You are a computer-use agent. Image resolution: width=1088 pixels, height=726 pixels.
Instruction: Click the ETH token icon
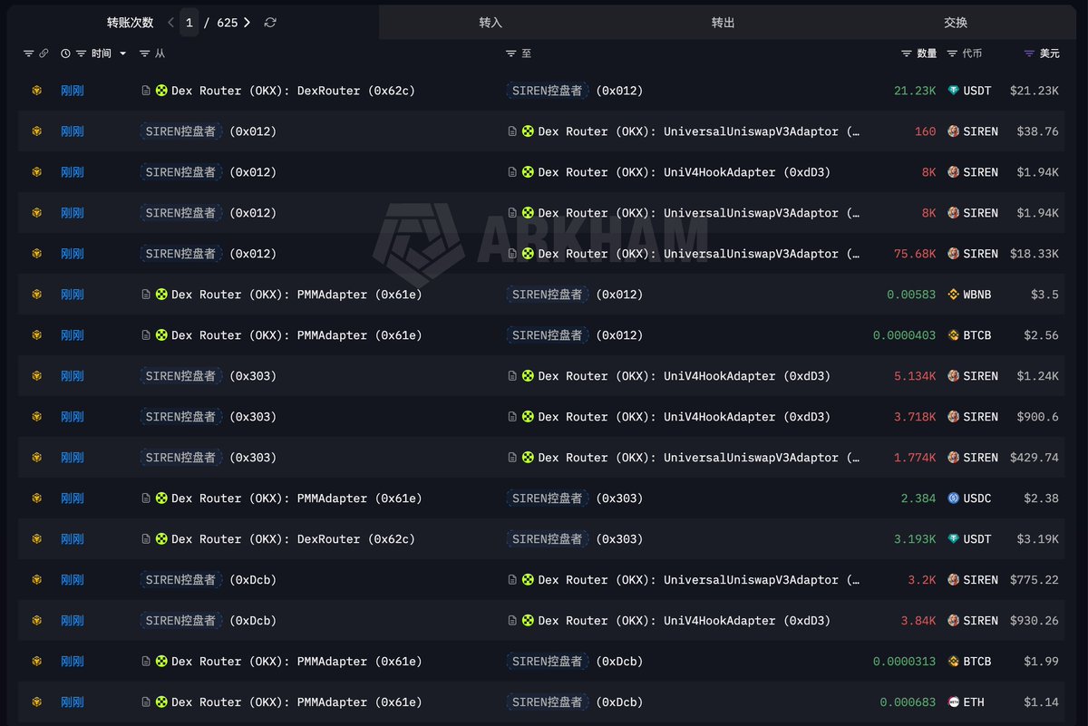pyautogui.click(x=953, y=702)
